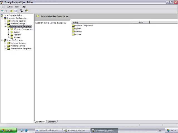The image size is (178, 133).
Task: Click the 20:18 taskbar clock
Action: (x=173, y=131)
